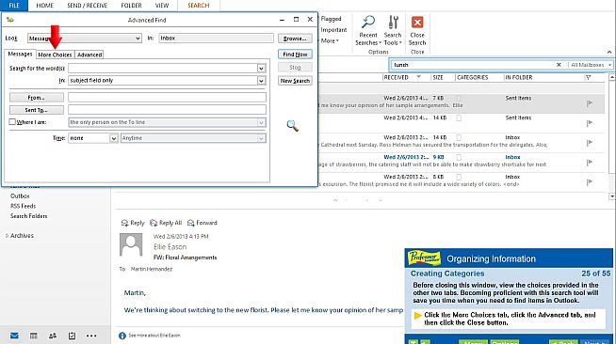
Task: Select Search Folders in the folder pane
Action: point(28,216)
